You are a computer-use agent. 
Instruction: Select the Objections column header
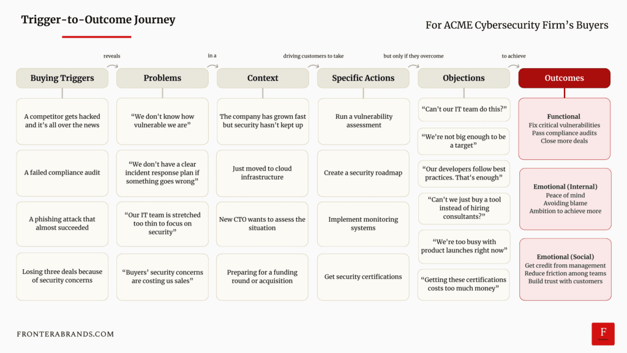tap(464, 78)
